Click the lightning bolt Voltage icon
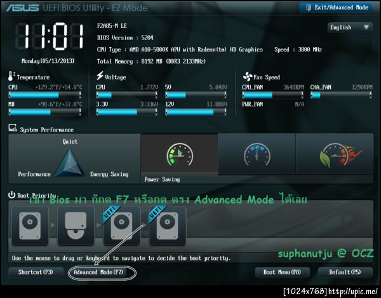This screenshot has height=298, width=381. tap(100, 76)
